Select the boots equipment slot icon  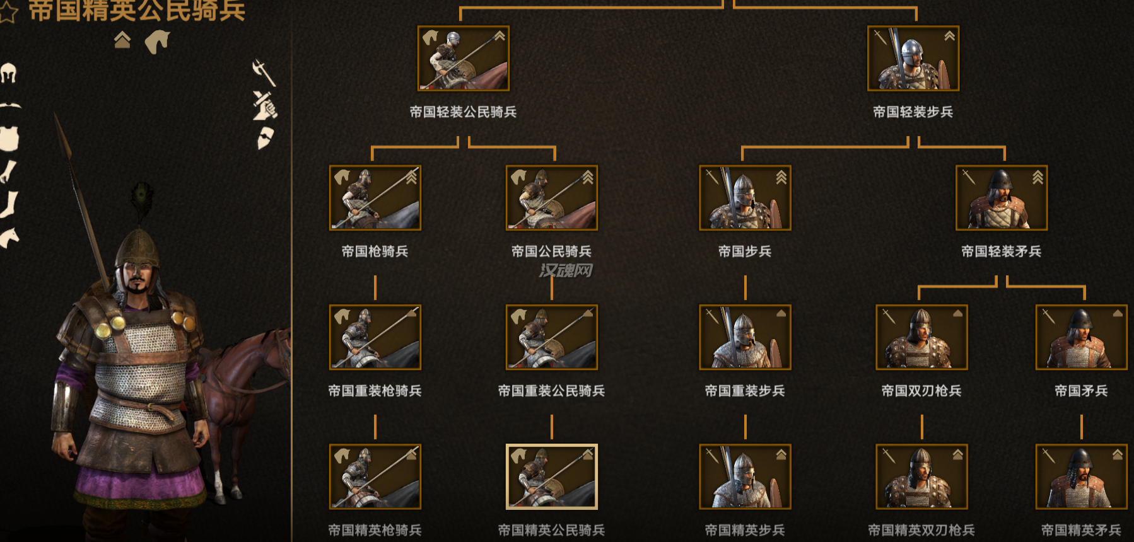9,205
